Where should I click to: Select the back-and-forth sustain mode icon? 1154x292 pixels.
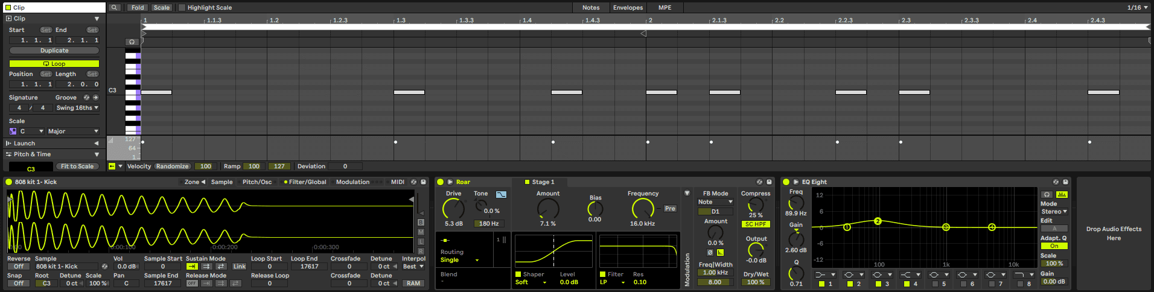pos(221,266)
